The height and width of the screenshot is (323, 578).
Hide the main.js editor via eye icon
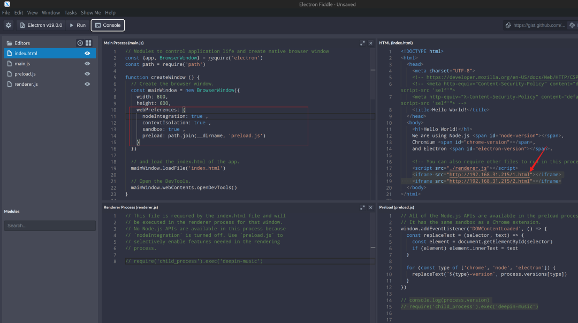87,64
